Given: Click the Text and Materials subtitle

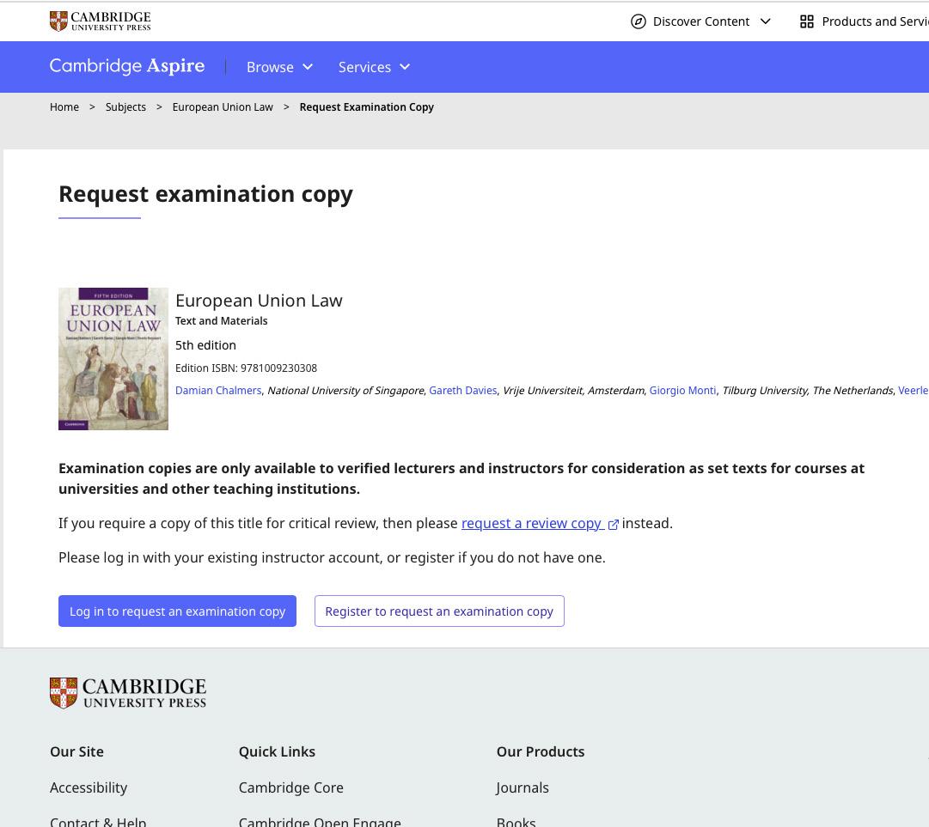Looking at the screenshot, I should [222, 321].
